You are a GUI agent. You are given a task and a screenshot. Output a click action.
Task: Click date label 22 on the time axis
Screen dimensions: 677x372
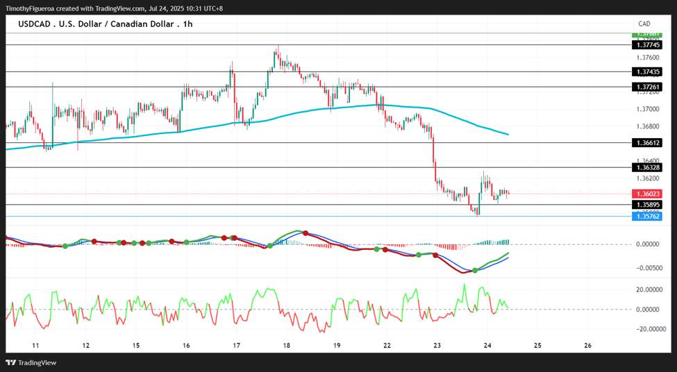[x=387, y=346]
